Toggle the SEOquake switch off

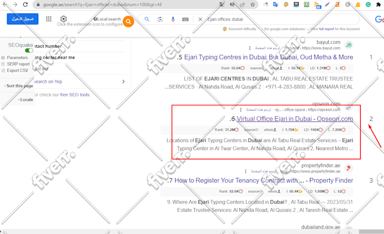pos(29,50)
